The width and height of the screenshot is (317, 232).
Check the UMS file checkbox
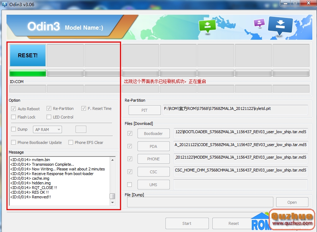pyautogui.click(x=129, y=184)
